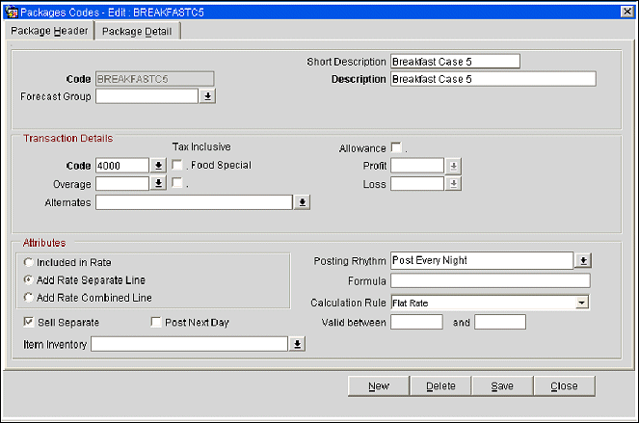The image size is (639, 423).
Task: Click the Packages Codes window title icon
Action: point(11,11)
